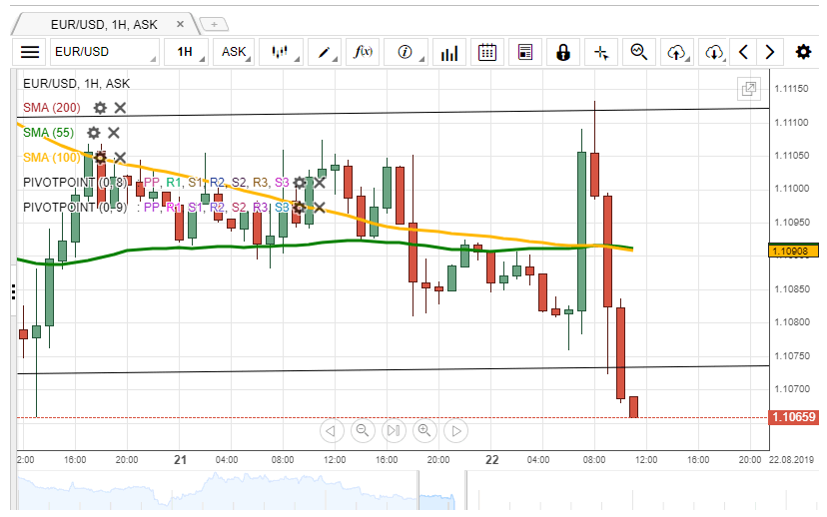Screen dimensions: 827x517
Task: Open settings for SMA (200) indicator
Action: pyautogui.click(x=100, y=108)
